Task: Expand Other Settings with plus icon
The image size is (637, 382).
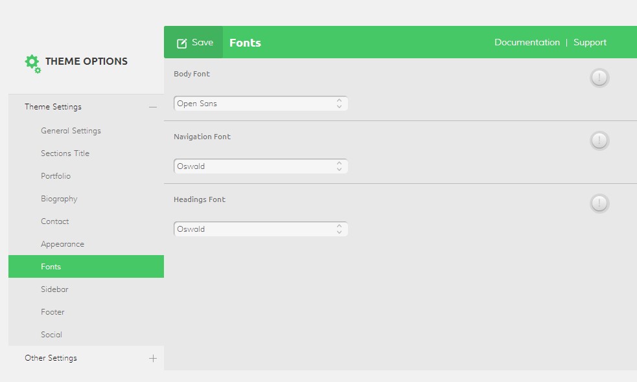Action: pos(153,358)
